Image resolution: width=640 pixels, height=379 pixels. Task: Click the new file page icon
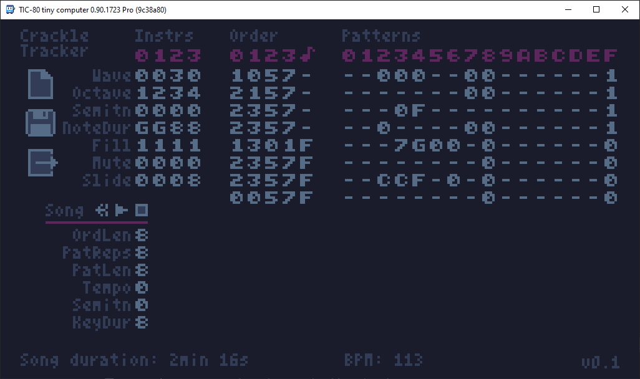pos(41,84)
